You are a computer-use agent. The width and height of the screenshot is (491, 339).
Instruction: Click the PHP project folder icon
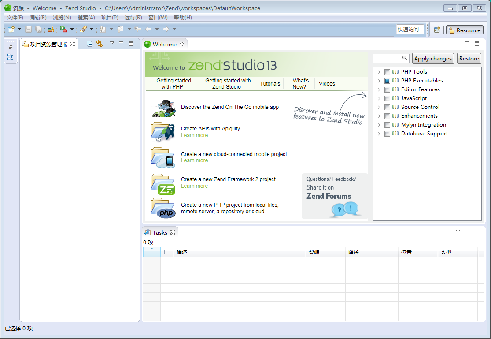point(162,208)
